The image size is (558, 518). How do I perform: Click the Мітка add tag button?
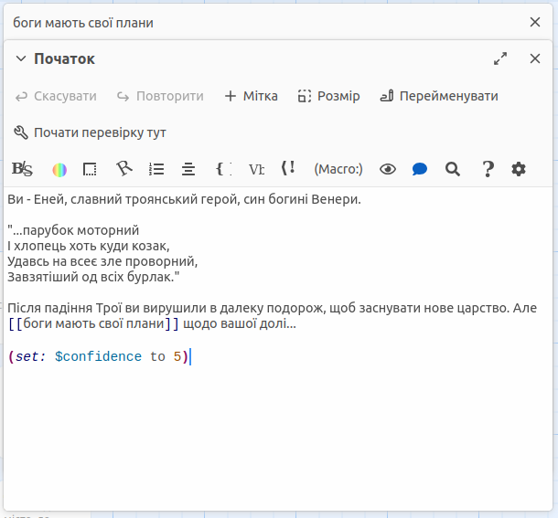click(x=251, y=96)
